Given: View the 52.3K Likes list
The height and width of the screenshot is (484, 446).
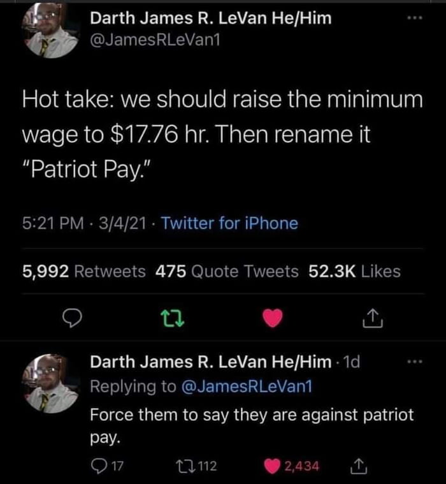Looking at the screenshot, I should 355,272.
